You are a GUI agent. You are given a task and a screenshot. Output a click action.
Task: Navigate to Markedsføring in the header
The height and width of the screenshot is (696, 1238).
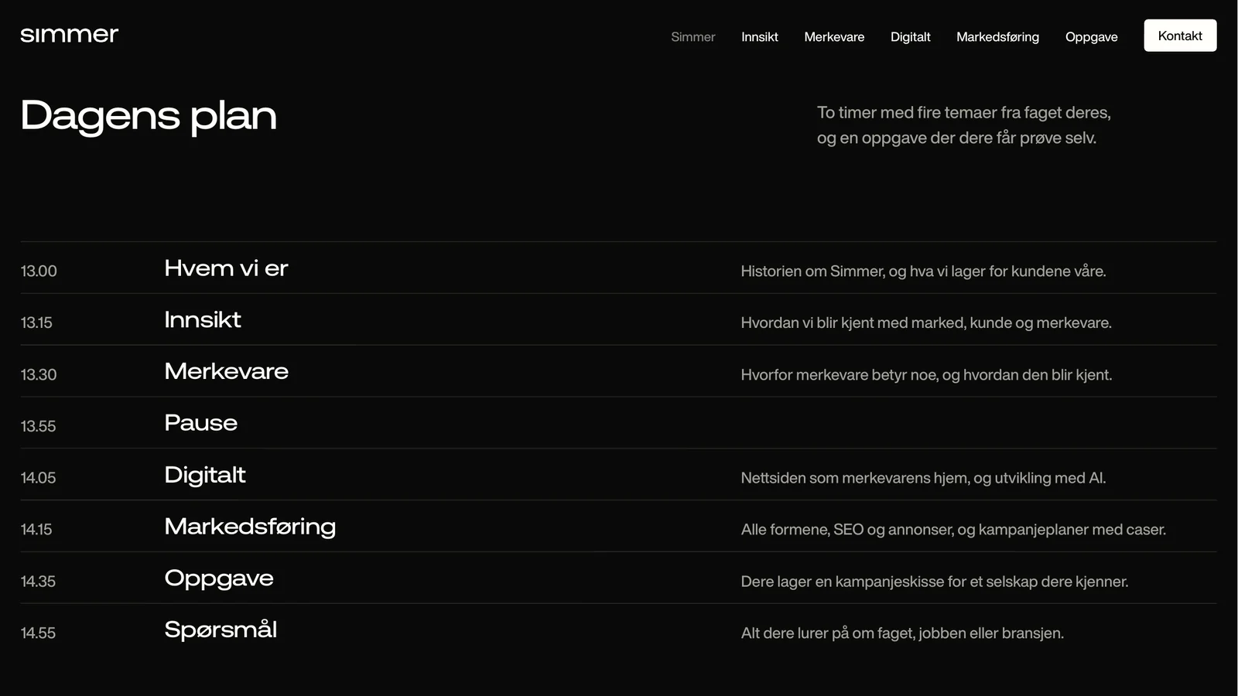click(x=997, y=36)
